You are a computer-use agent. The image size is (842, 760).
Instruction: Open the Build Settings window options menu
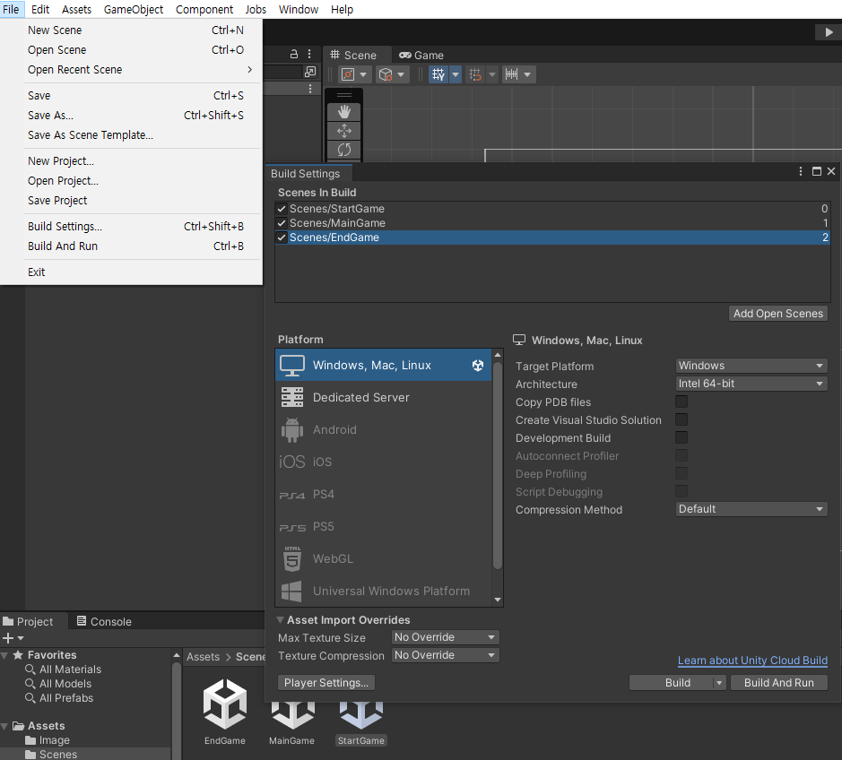(801, 171)
